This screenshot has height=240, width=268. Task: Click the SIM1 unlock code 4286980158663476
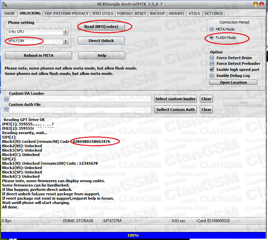click(91, 142)
